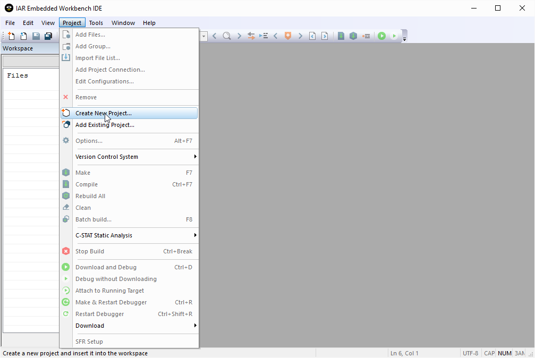Click the Add Group menu entry

129,46
